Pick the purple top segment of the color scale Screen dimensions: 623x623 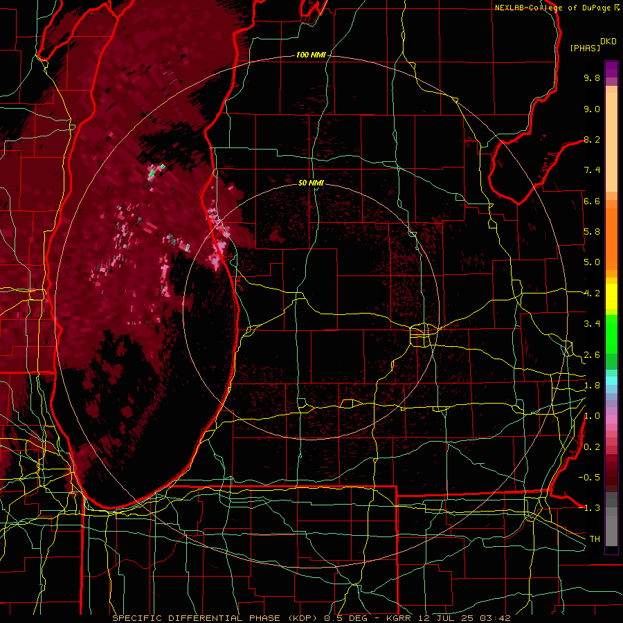pyautogui.click(x=611, y=69)
